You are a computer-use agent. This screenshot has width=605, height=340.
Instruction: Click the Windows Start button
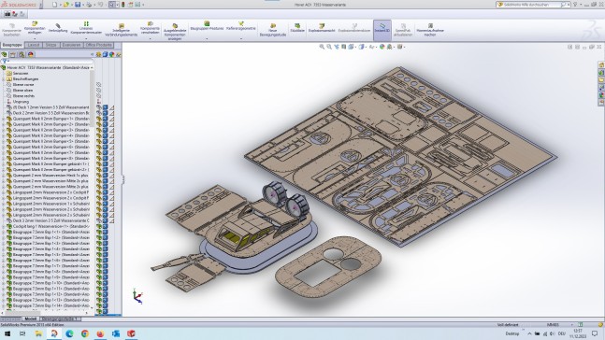7,333
